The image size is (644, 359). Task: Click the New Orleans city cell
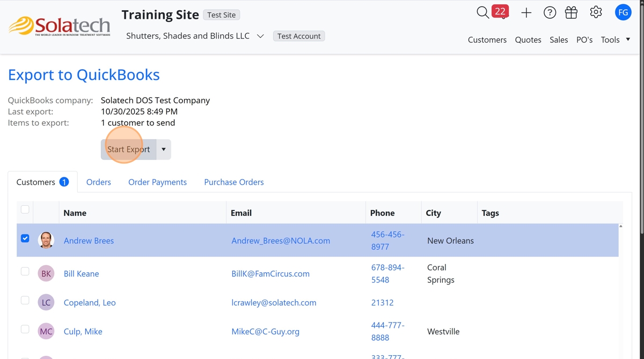pyautogui.click(x=450, y=241)
